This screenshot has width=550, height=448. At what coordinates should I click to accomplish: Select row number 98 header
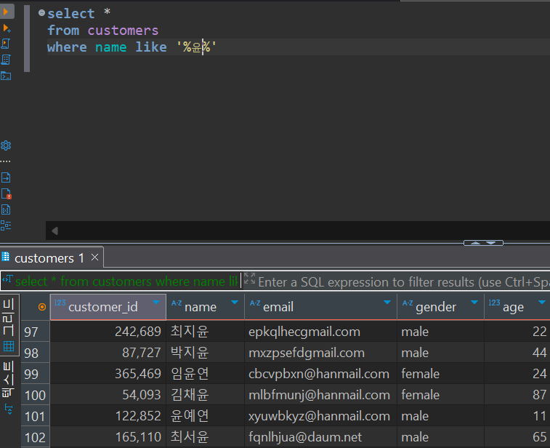tap(36, 353)
